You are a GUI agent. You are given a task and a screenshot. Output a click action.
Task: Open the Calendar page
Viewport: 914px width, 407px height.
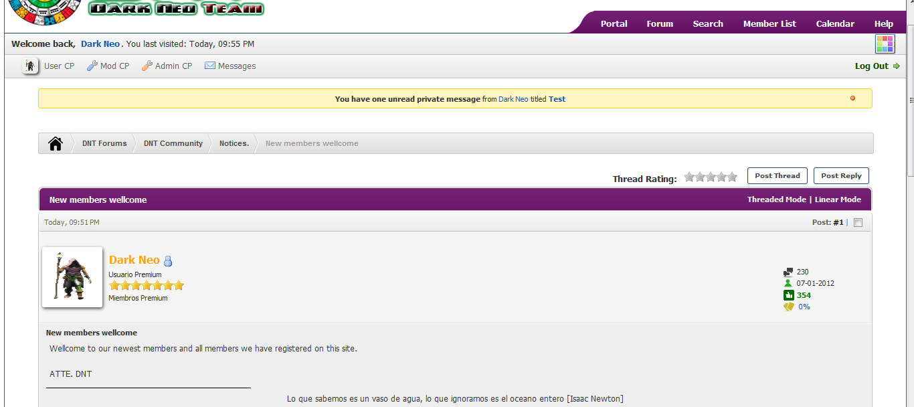(834, 23)
